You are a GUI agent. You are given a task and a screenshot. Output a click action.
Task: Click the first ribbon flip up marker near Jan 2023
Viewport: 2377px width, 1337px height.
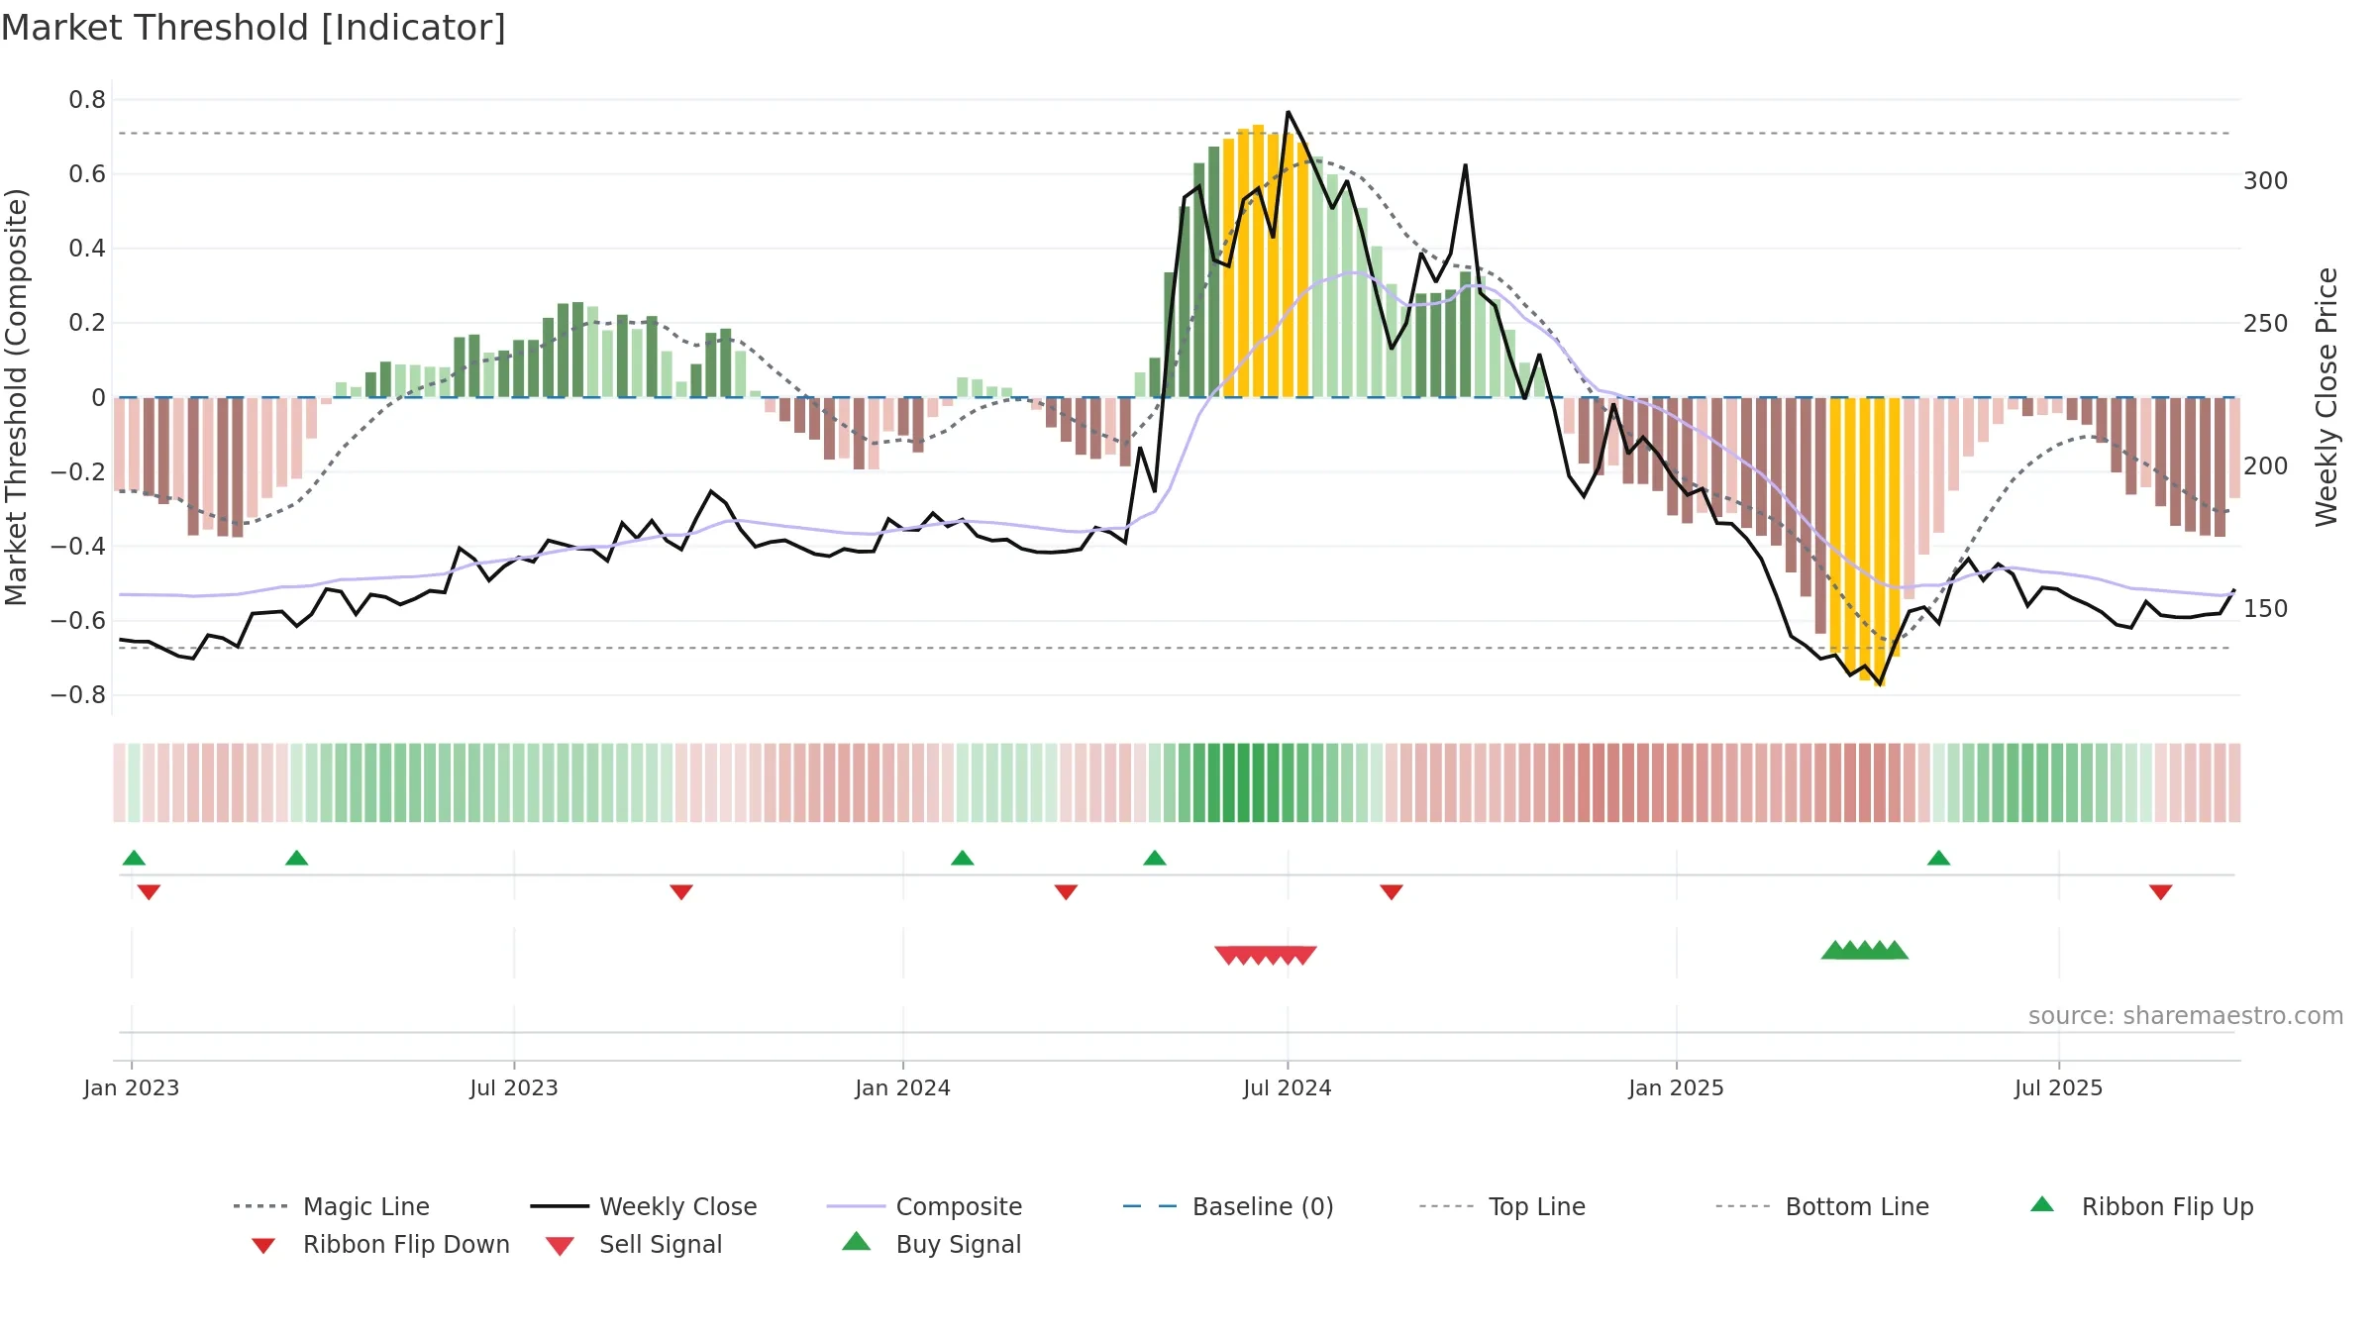click(x=134, y=858)
